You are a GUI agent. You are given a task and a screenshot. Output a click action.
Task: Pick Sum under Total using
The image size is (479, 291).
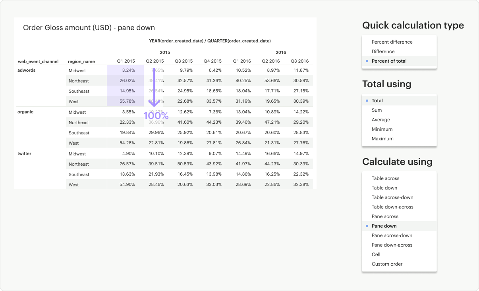click(x=377, y=110)
